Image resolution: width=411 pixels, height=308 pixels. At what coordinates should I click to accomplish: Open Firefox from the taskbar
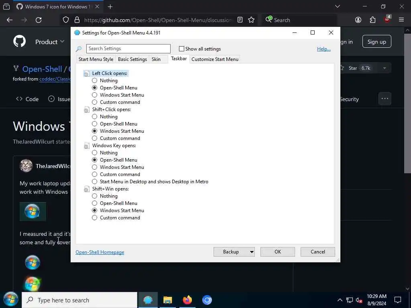tap(187, 300)
